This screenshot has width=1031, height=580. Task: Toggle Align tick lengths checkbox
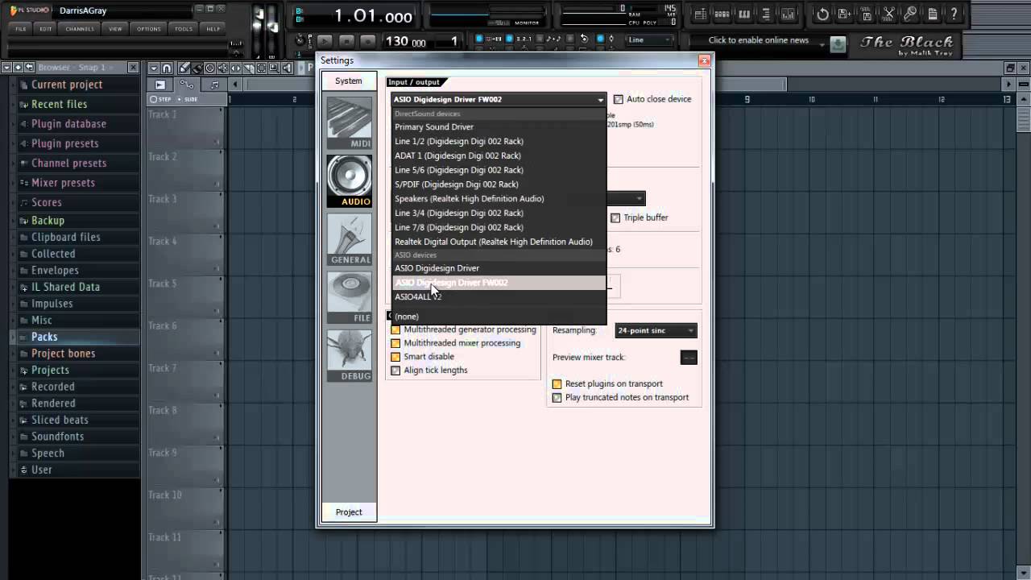395,371
